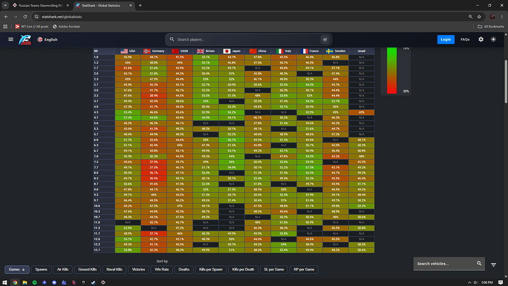Sort by Kills per Spawn
This screenshot has height=286, width=508.
[211, 269]
